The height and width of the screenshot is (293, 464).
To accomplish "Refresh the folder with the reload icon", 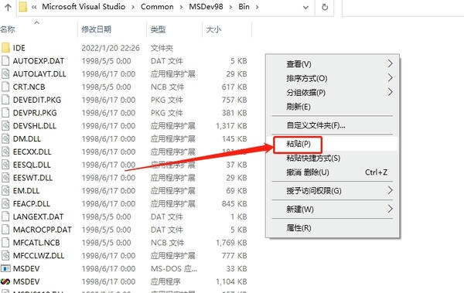I will point(325,7).
